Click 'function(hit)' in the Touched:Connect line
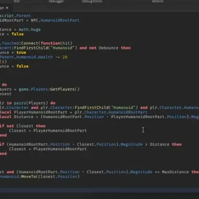Screen dimensions: 199x199 [x=56, y=43]
